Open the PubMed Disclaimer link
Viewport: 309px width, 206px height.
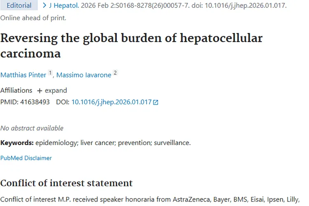pos(26,158)
